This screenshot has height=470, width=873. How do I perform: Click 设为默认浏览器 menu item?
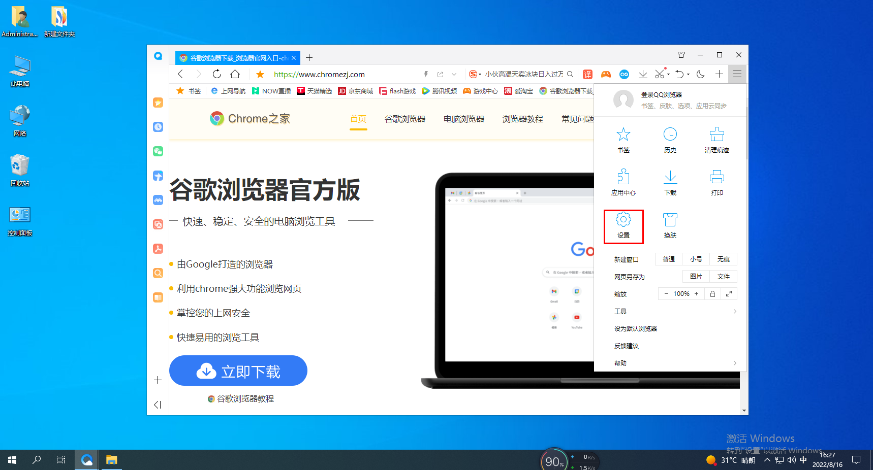click(636, 328)
